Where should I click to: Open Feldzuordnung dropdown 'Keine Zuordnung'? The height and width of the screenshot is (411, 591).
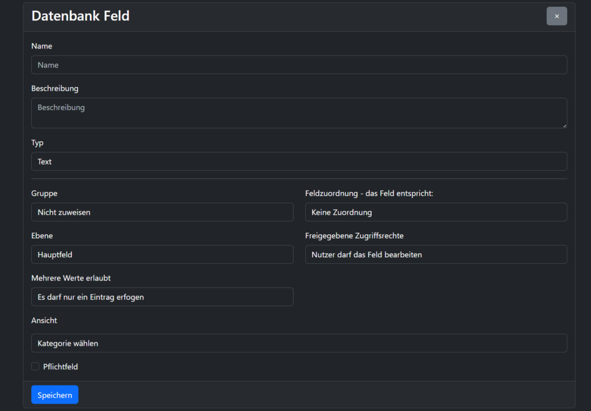[x=436, y=212]
